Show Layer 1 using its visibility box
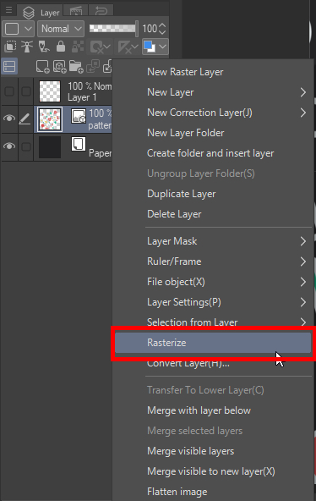The height and width of the screenshot is (501, 316). (9, 91)
